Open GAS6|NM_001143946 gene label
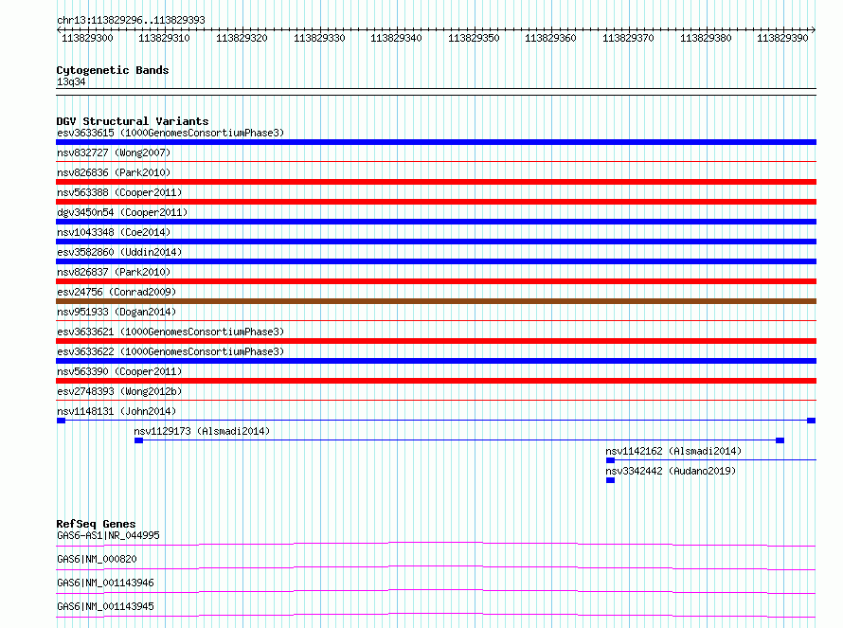This screenshot has height=628, width=843. click(105, 583)
